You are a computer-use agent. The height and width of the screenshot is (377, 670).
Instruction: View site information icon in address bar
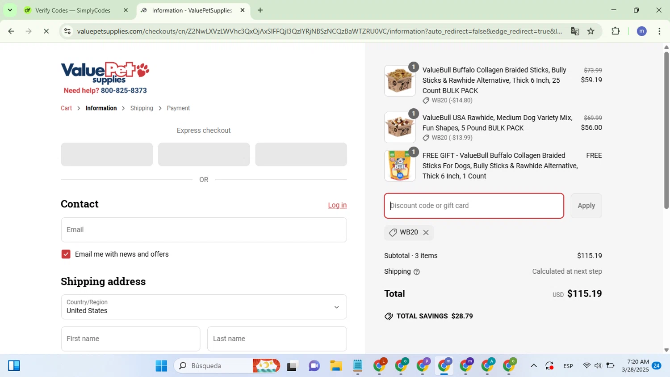[67, 31]
